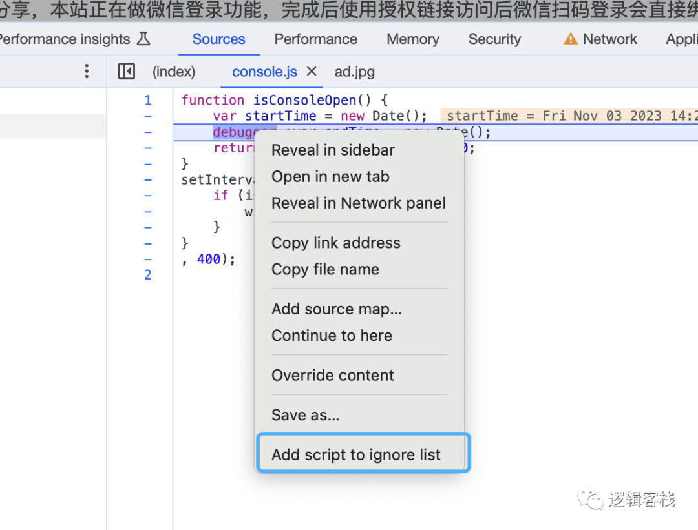Click Save as… in context menu

(x=305, y=415)
